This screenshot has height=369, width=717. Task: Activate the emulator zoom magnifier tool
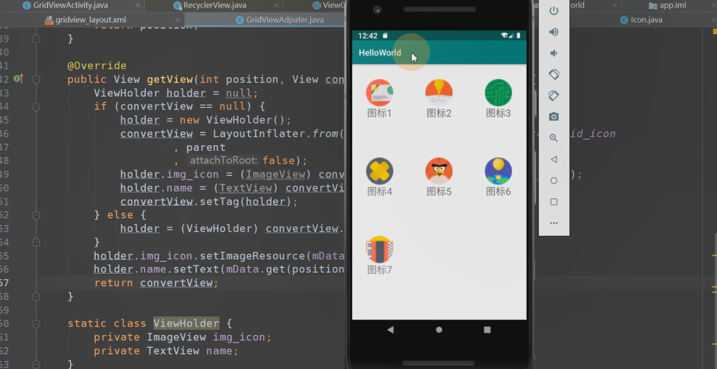click(x=553, y=138)
